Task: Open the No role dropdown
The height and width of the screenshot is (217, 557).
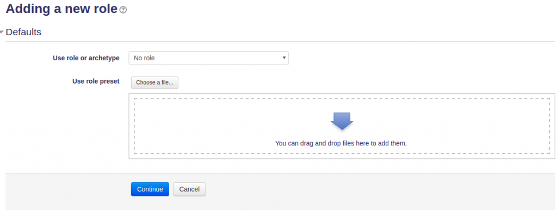Action: [x=208, y=58]
